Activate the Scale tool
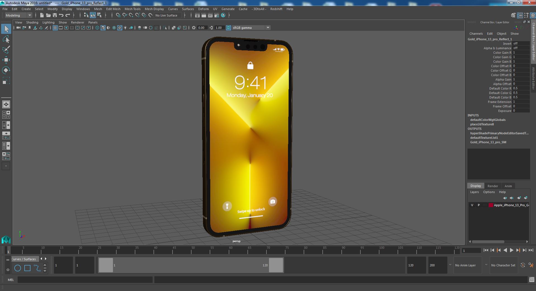The height and width of the screenshot is (291, 536). (x=6, y=81)
